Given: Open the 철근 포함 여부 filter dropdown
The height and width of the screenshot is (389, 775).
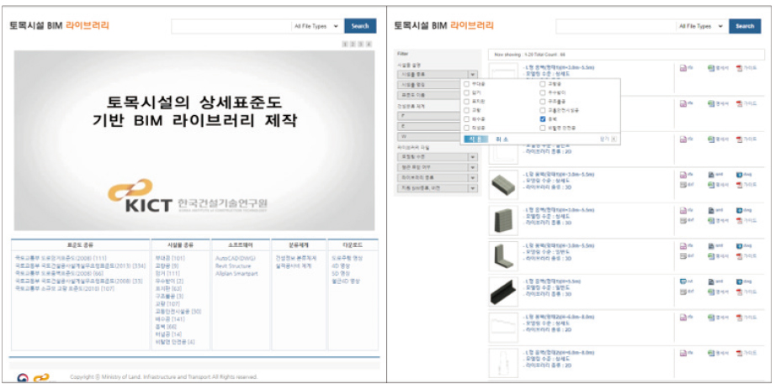Looking at the screenshot, I should click(437, 167).
